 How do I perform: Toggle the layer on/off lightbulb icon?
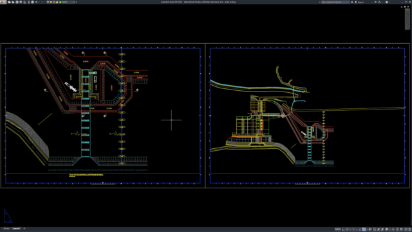pyautogui.click(x=48, y=2)
